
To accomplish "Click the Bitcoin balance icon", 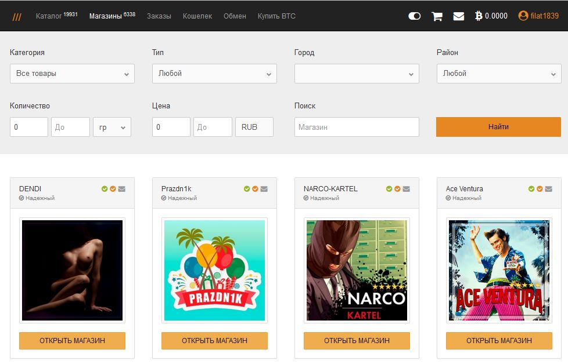I will (479, 16).
